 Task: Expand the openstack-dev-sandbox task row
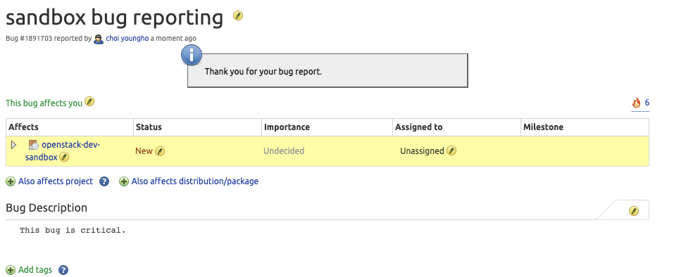13,145
